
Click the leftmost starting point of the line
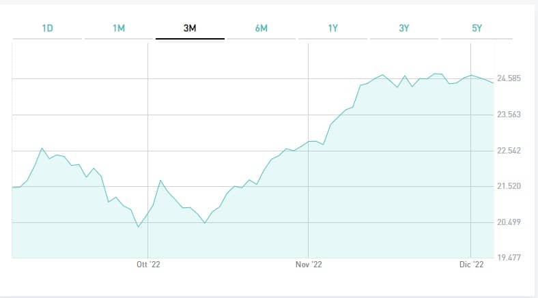(x=13, y=187)
